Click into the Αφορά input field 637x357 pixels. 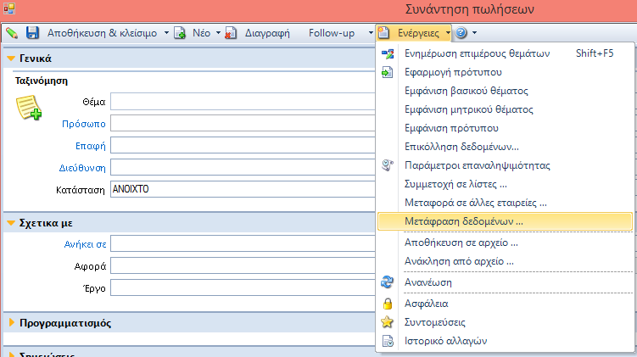pos(243,265)
